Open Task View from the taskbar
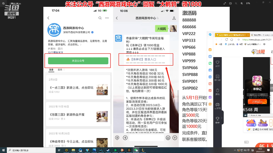273x153 pixels. pos(59,150)
